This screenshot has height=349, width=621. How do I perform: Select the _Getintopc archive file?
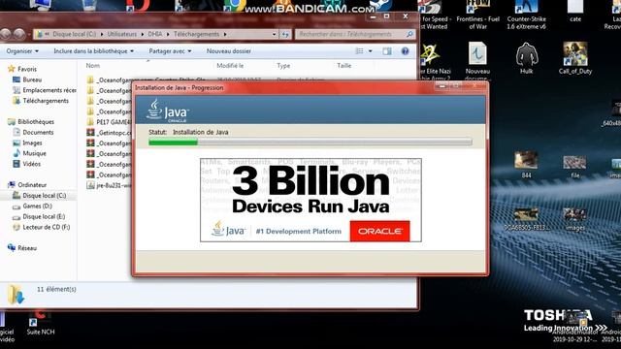[x=109, y=133]
